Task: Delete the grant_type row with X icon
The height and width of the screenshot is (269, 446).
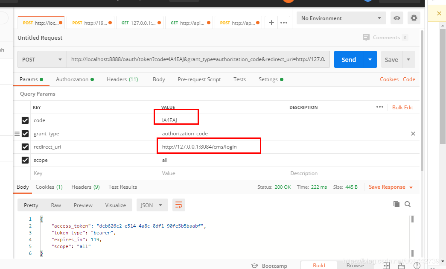Action: [x=413, y=134]
